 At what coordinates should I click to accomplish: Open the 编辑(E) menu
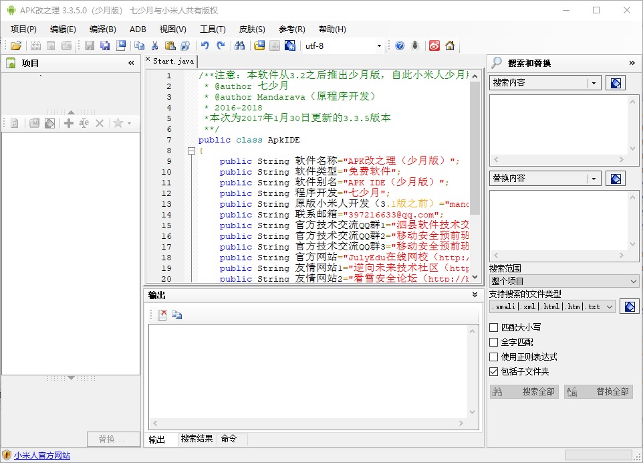(63, 29)
